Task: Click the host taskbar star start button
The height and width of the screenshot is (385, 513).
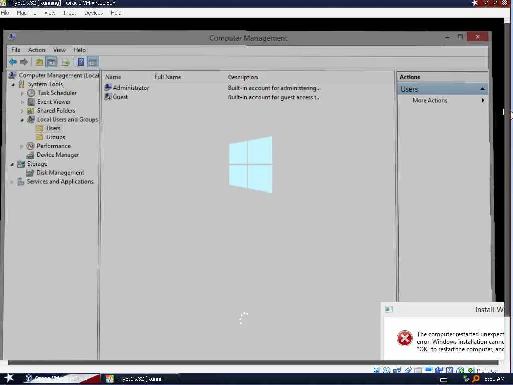Action: coord(9,378)
